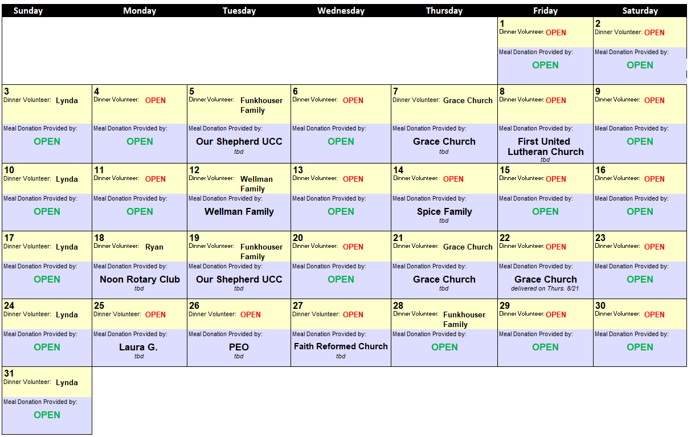Click Grace Church meal donation on day 22
691x437 pixels.
[x=546, y=279]
